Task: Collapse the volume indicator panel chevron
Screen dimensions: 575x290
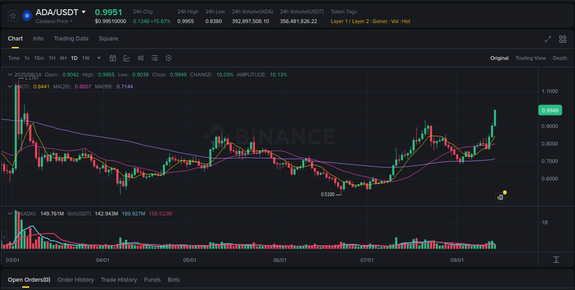Action: [x=10, y=213]
